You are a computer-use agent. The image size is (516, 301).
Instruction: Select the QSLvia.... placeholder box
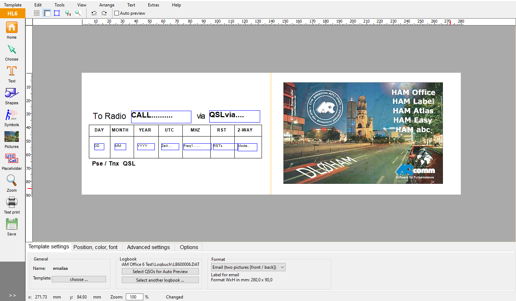[x=235, y=116]
